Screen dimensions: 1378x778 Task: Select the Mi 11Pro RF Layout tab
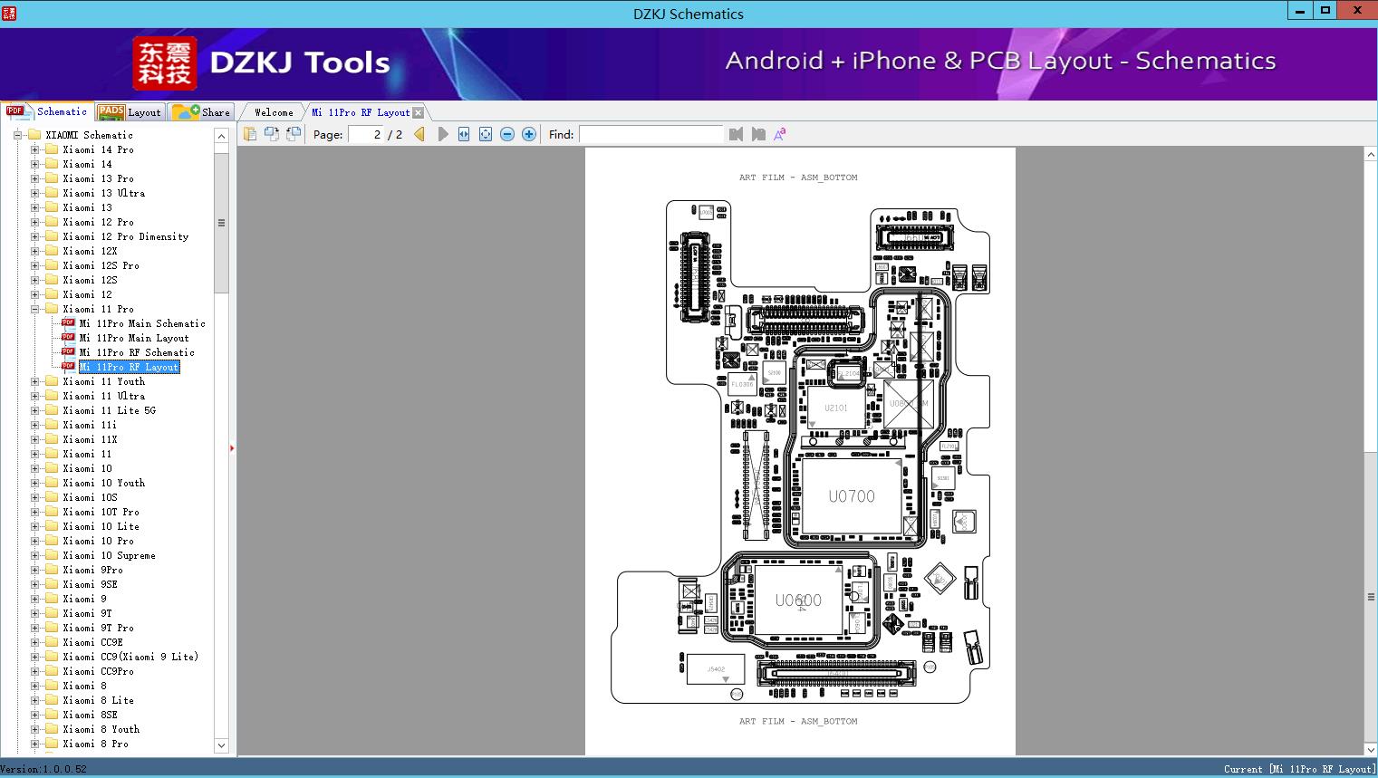(x=361, y=112)
